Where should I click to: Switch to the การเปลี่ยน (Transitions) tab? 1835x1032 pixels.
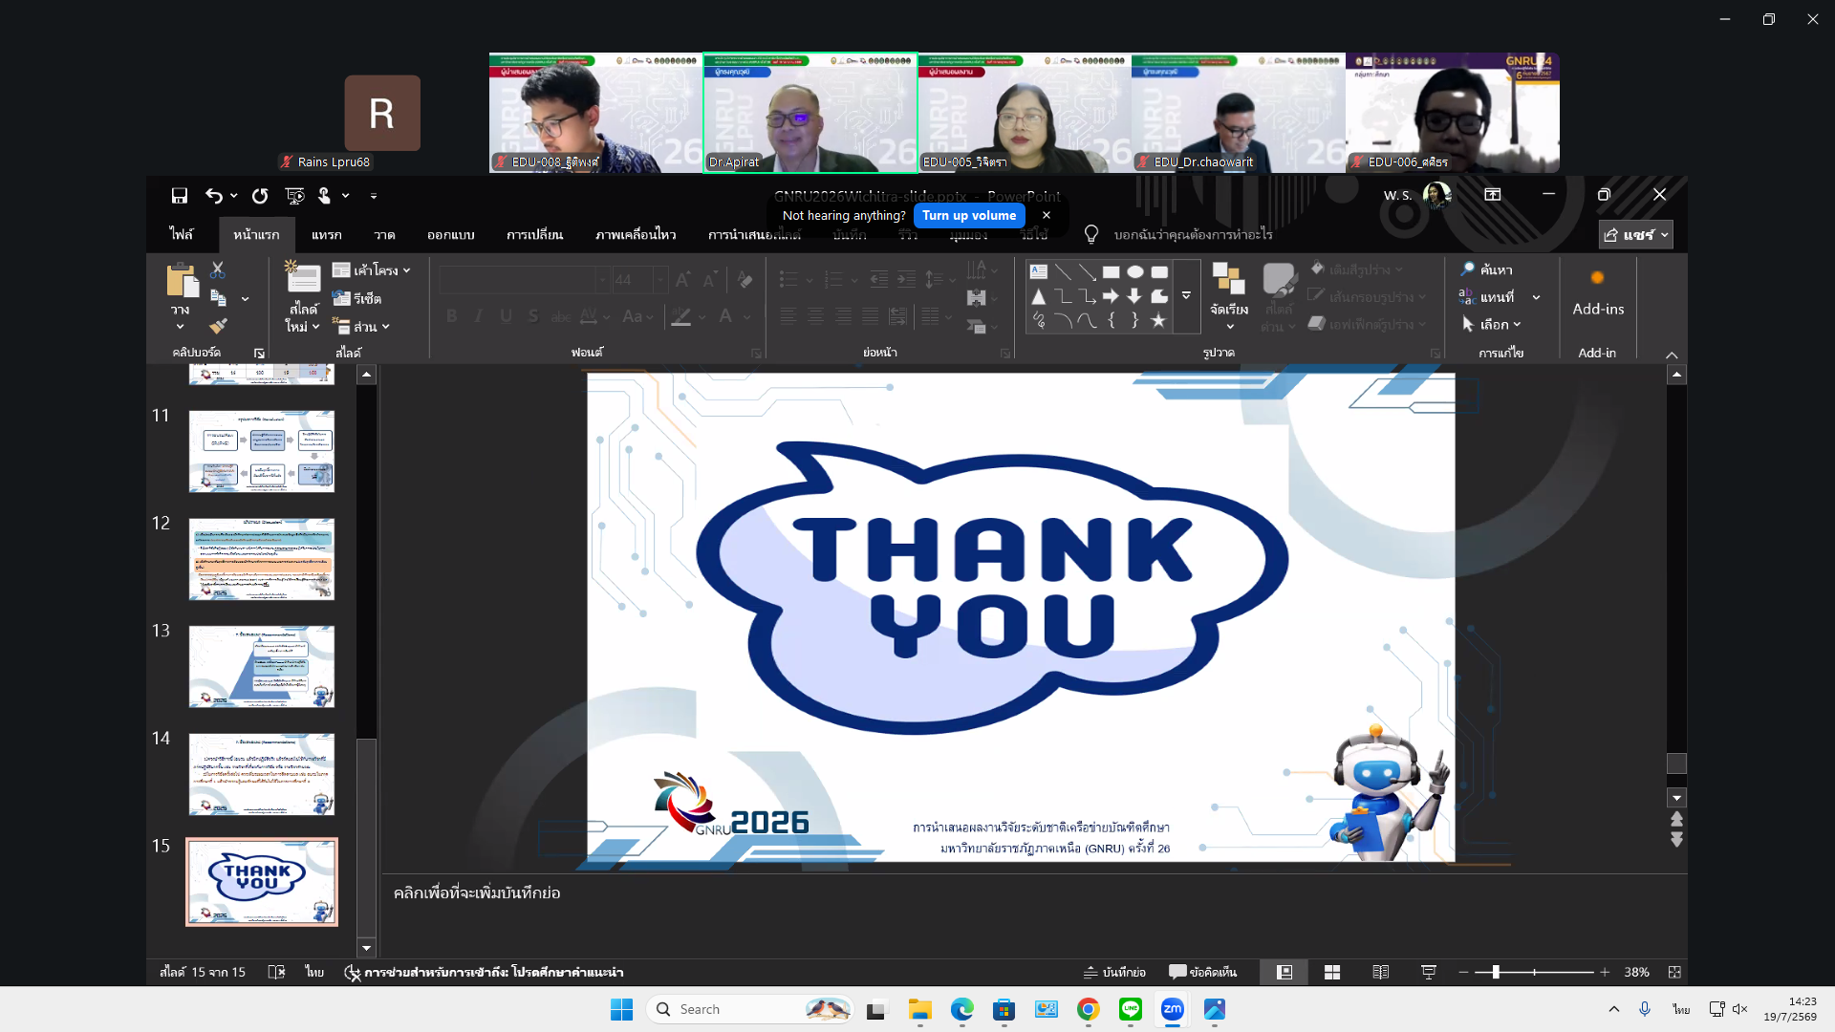tap(534, 235)
